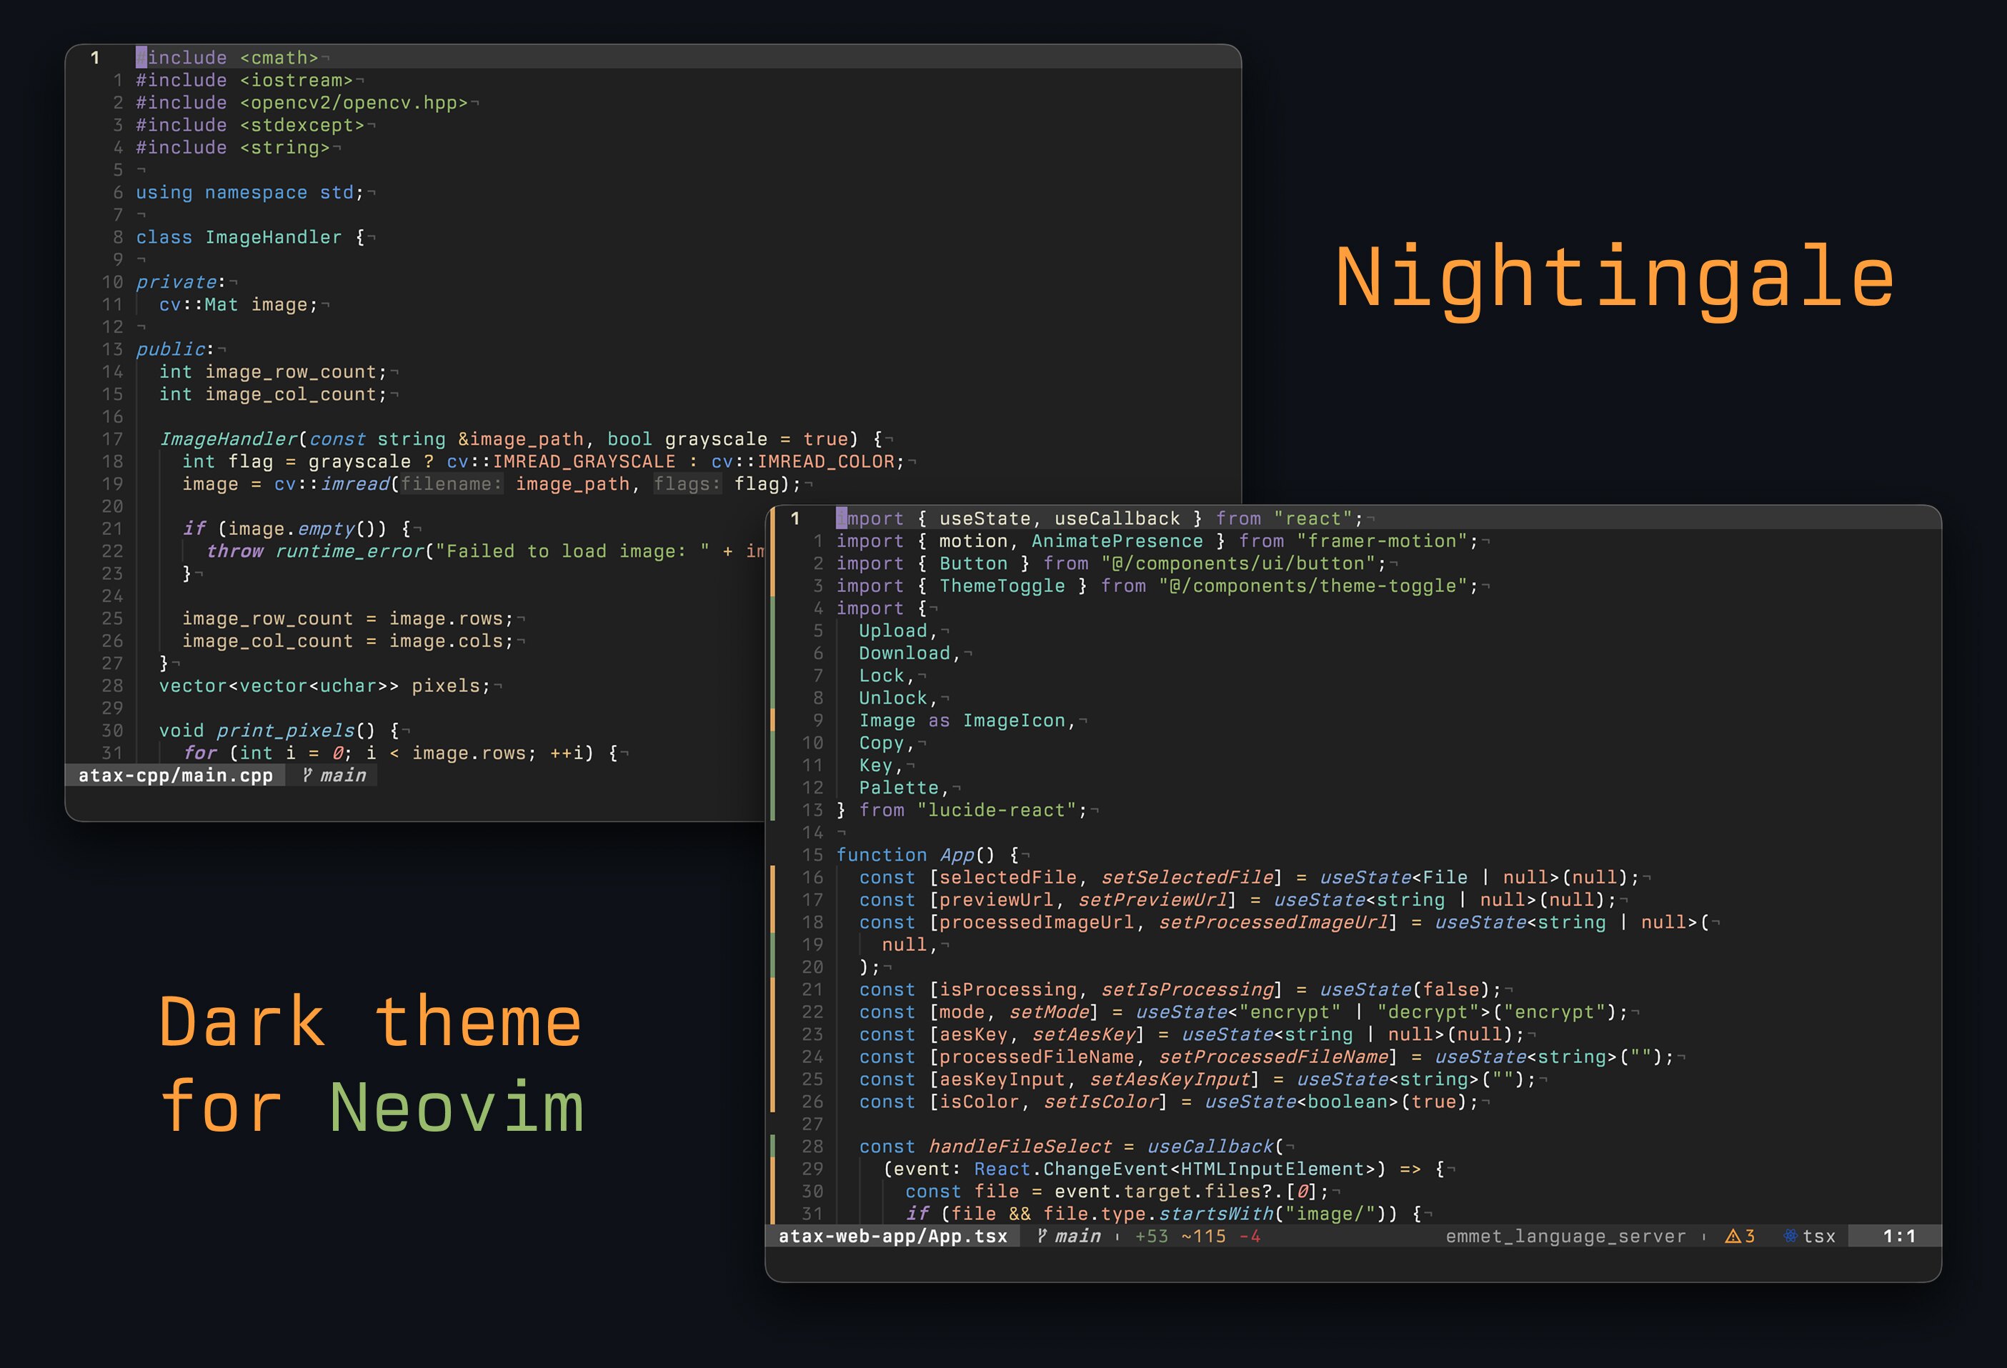Expand the import block starting on line 4
2007x1368 pixels.
tap(870, 608)
